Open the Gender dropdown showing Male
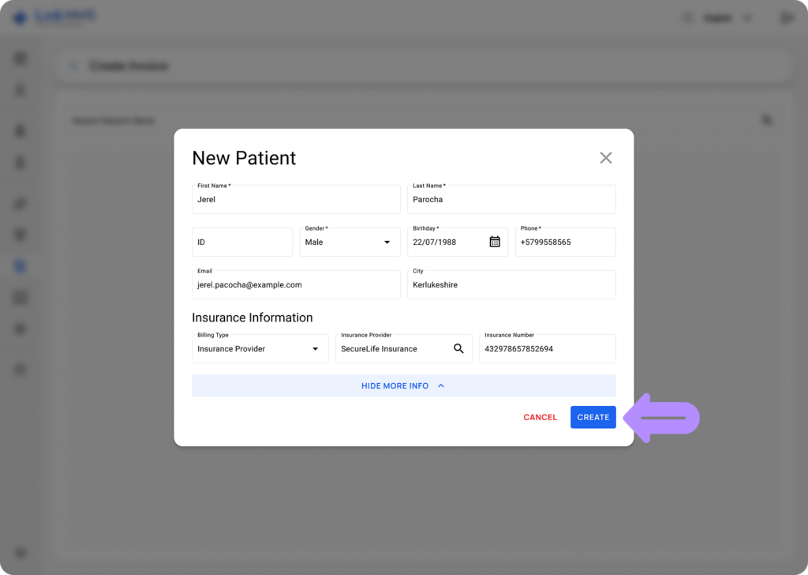Screen dimensions: 808x575 coord(350,242)
